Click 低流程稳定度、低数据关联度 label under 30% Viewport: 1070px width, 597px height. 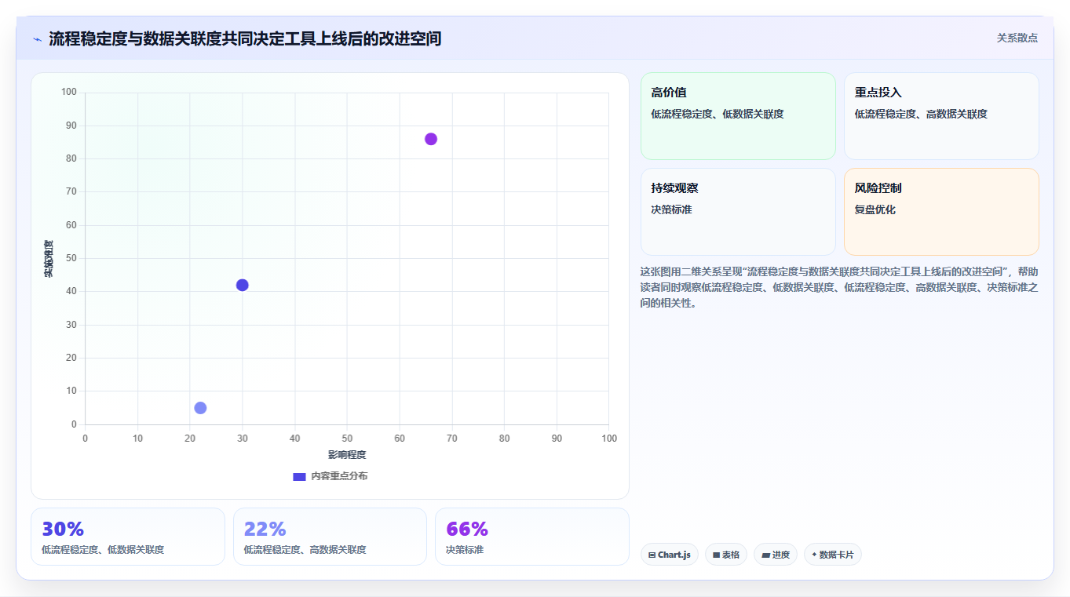click(103, 550)
